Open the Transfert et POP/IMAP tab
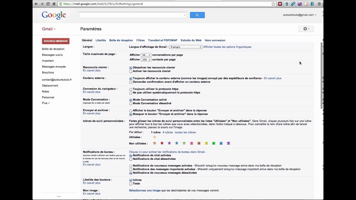 [x=162, y=40]
